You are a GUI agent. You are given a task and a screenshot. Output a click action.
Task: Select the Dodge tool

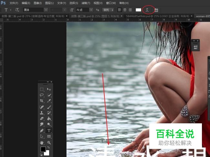(x=49, y=124)
